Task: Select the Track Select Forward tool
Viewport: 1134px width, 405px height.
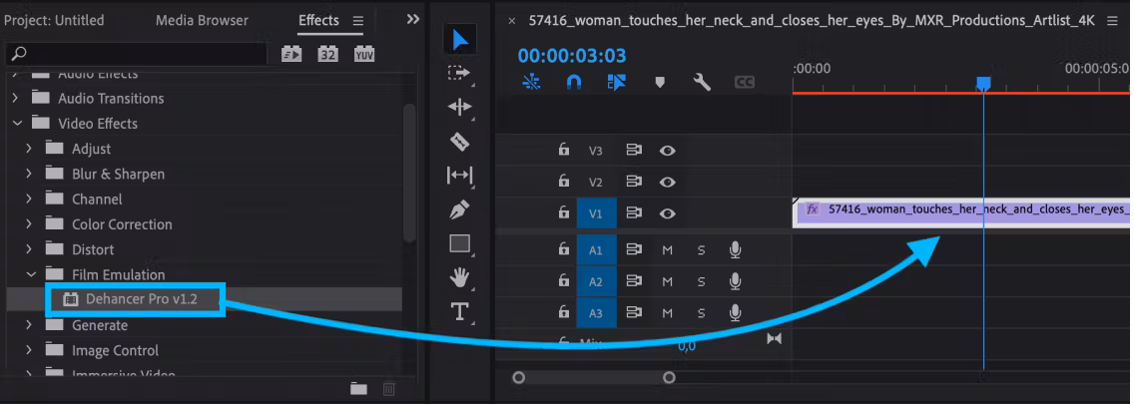Action: coord(458,73)
